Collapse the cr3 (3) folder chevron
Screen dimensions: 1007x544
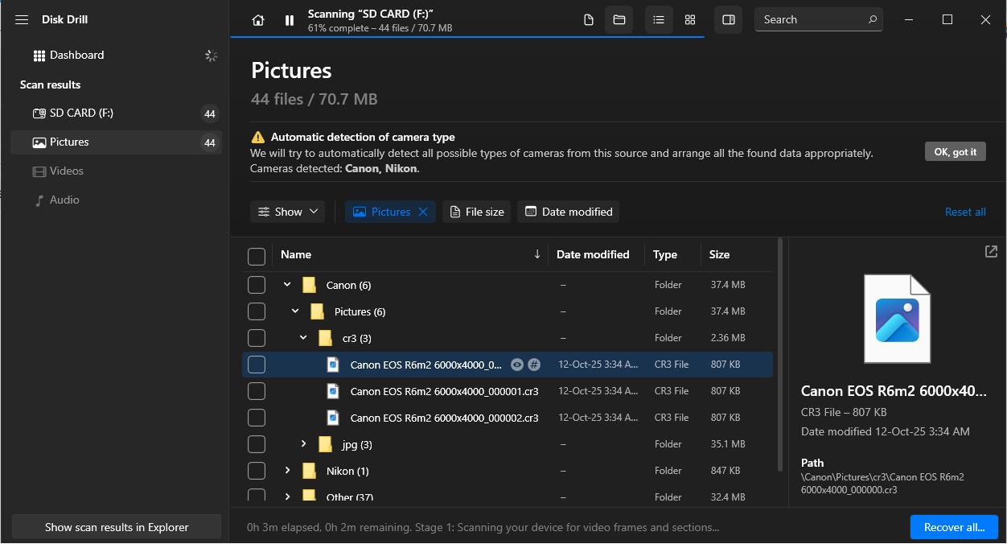tap(303, 338)
